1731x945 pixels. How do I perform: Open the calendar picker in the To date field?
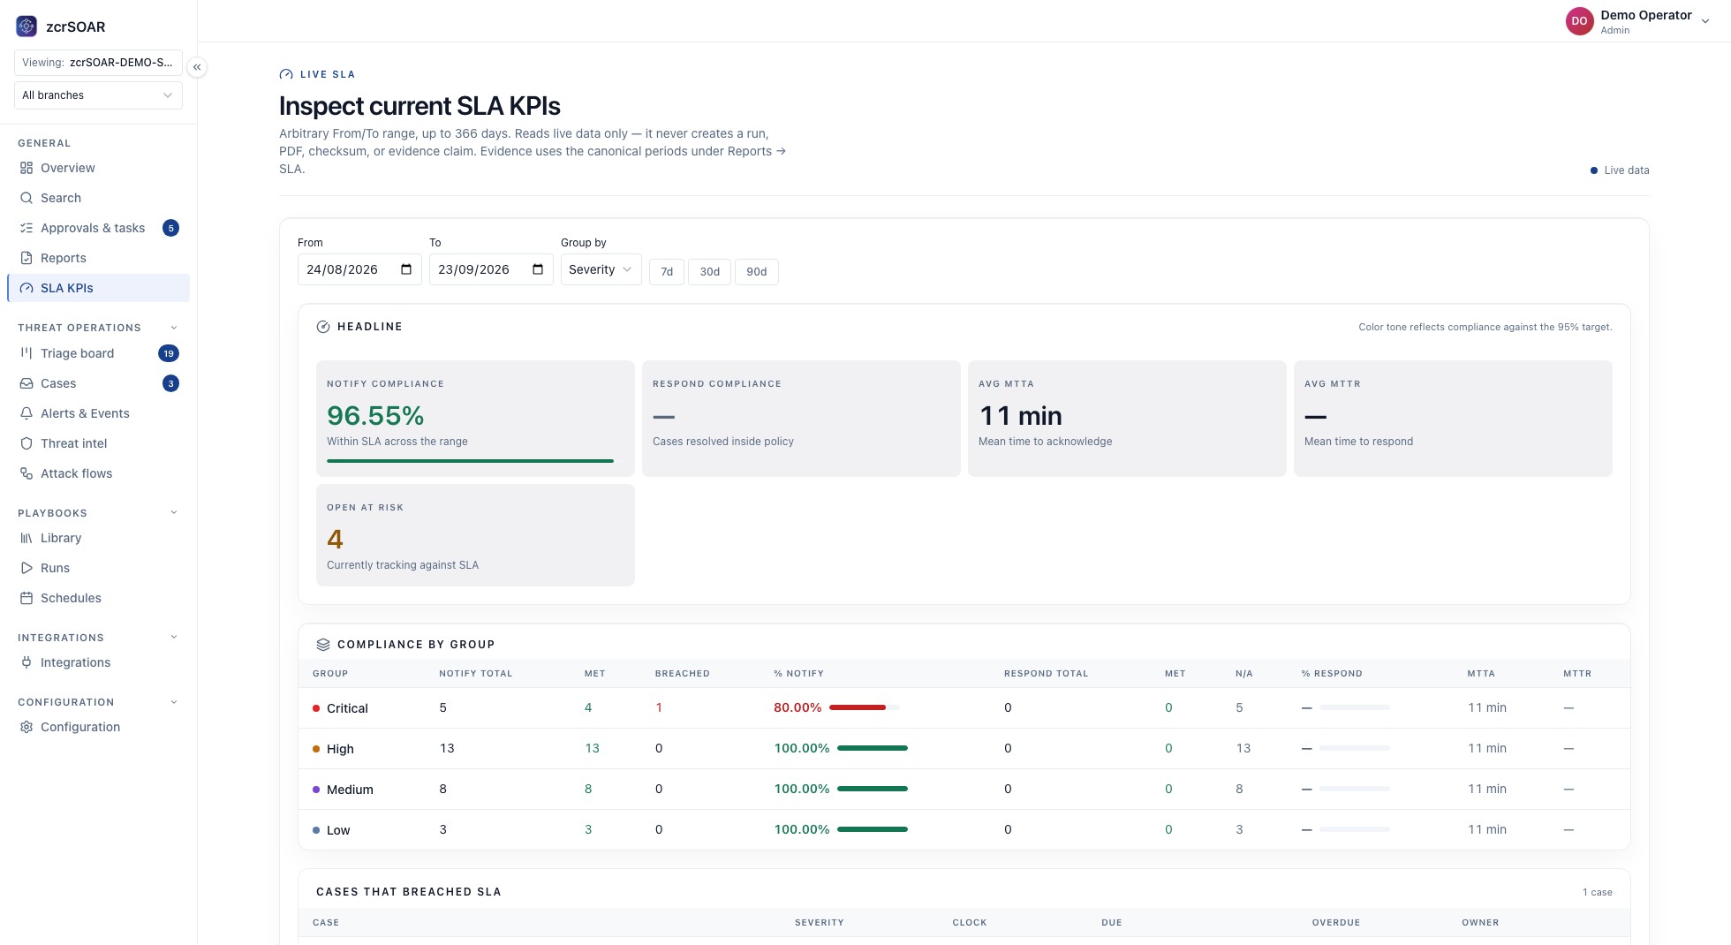538,269
